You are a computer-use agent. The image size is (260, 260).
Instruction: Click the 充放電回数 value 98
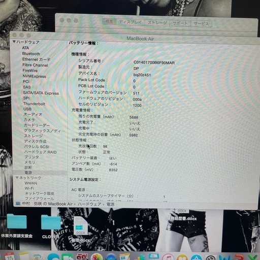click(x=105, y=146)
